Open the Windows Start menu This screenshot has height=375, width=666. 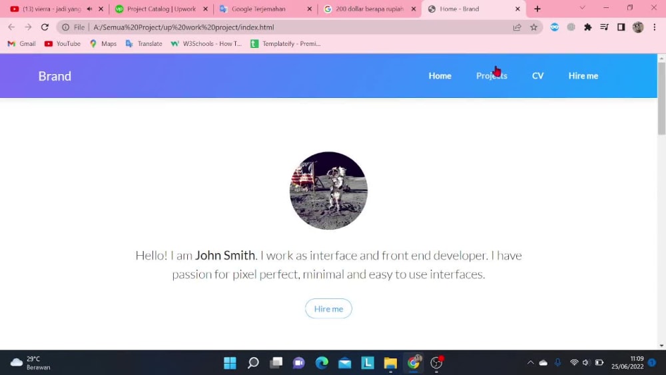click(230, 363)
